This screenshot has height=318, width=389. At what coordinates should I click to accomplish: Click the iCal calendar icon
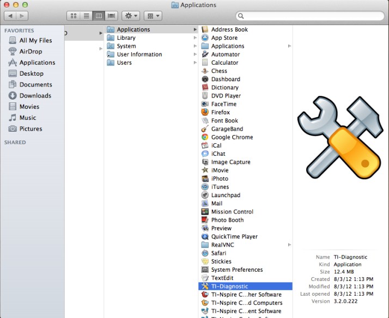click(x=205, y=145)
